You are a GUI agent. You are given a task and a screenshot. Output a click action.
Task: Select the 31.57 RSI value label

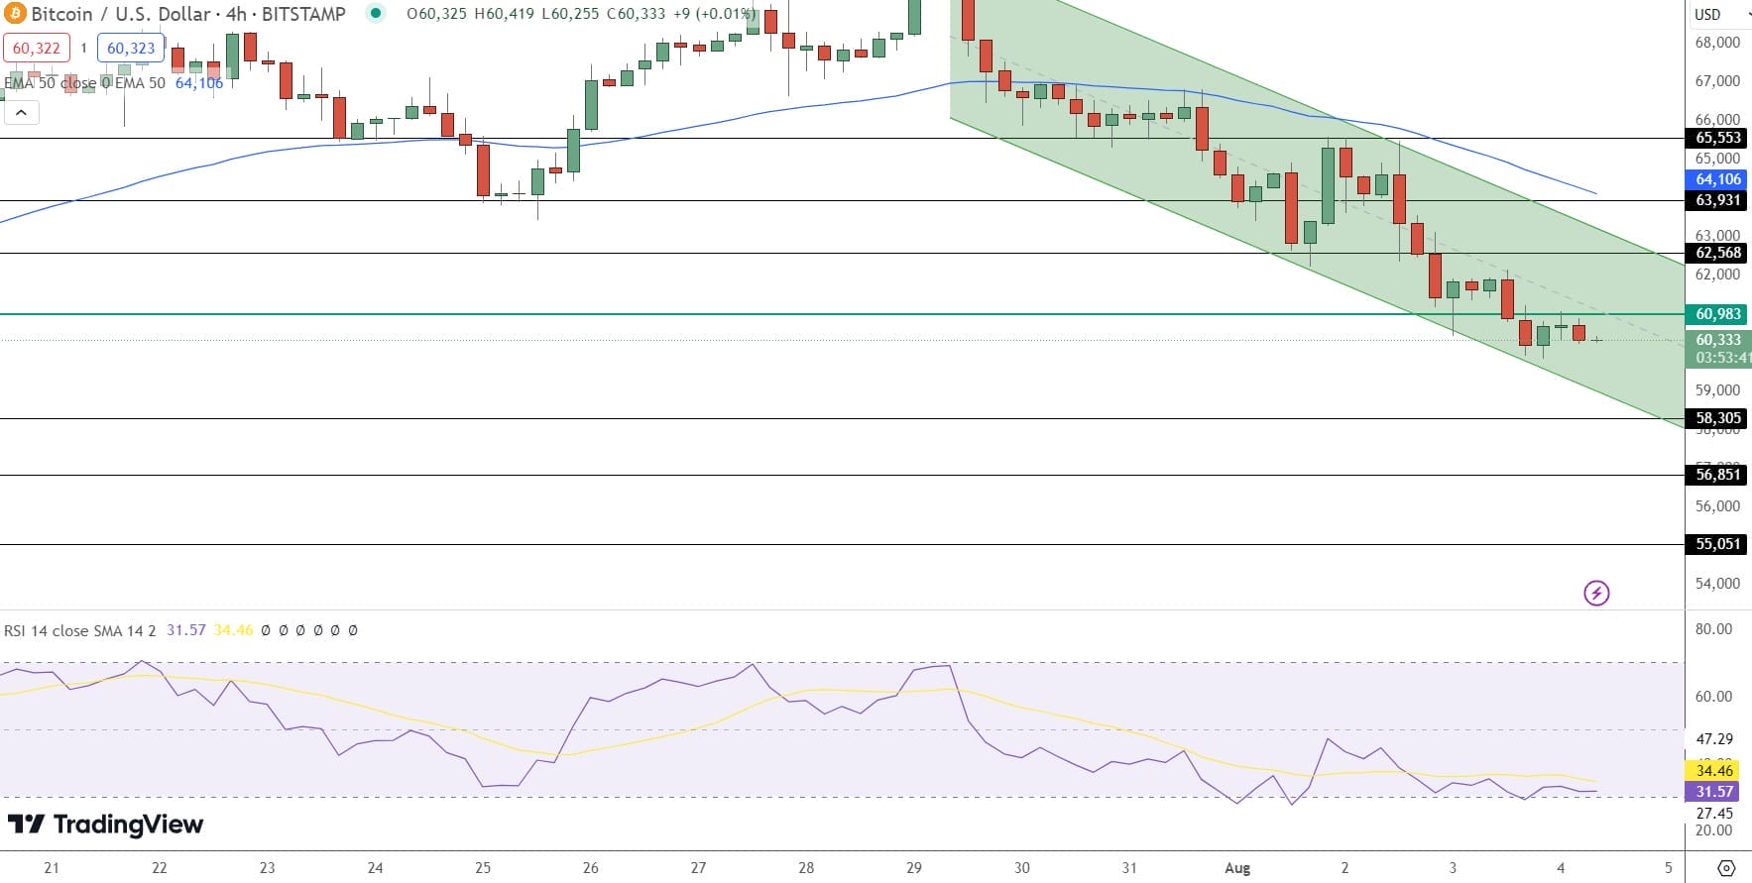1714,792
